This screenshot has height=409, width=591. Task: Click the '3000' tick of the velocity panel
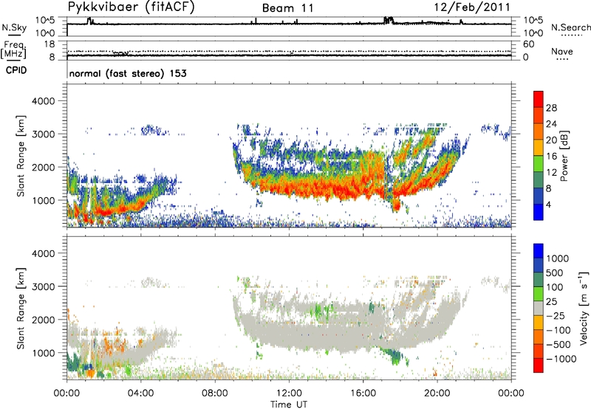coord(44,286)
